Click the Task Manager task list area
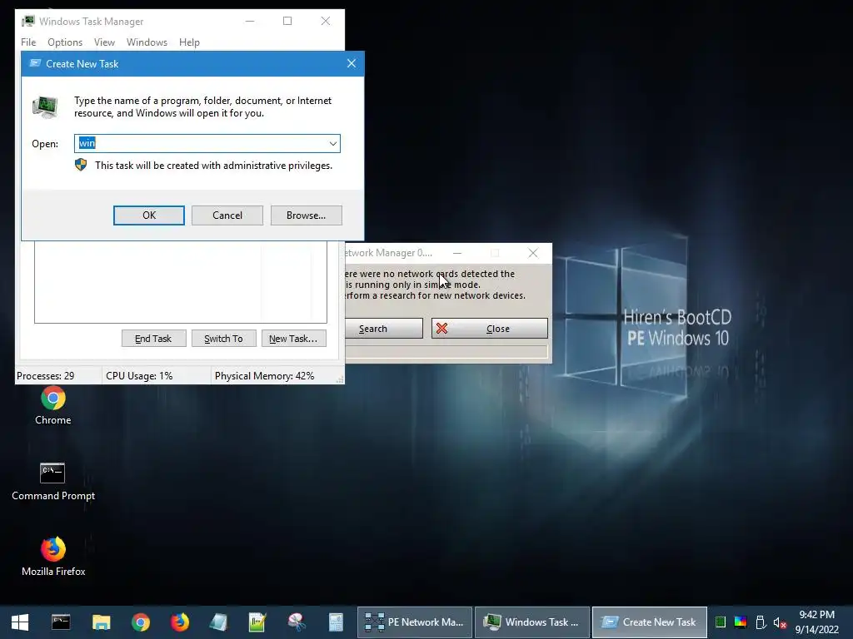The height and width of the screenshot is (639, 853). click(x=181, y=282)
